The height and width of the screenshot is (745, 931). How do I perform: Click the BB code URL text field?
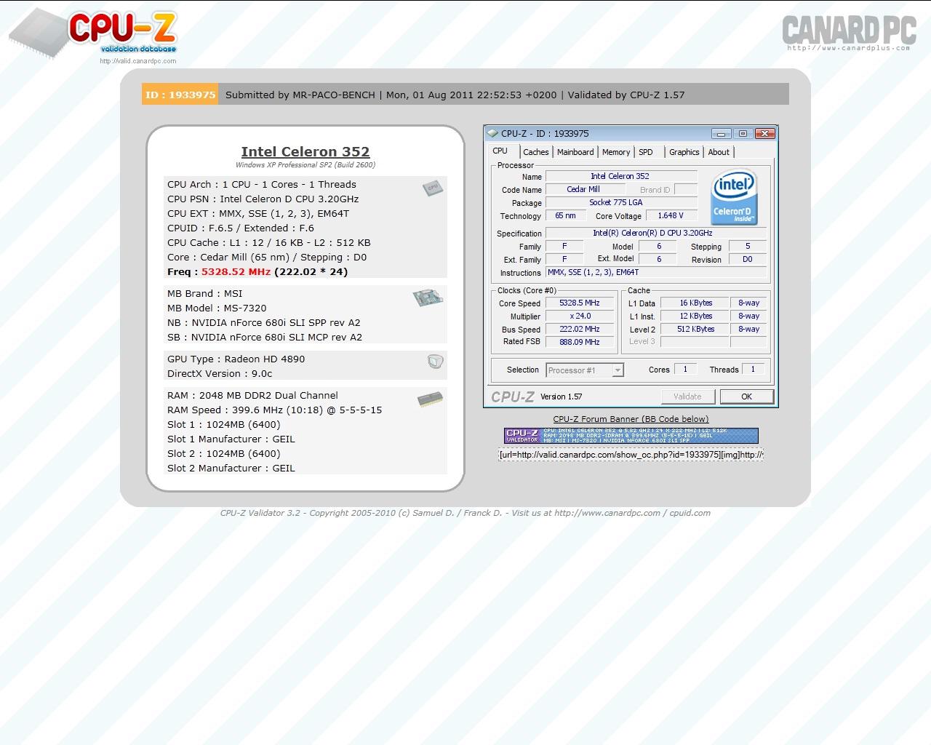pos(631,455)
